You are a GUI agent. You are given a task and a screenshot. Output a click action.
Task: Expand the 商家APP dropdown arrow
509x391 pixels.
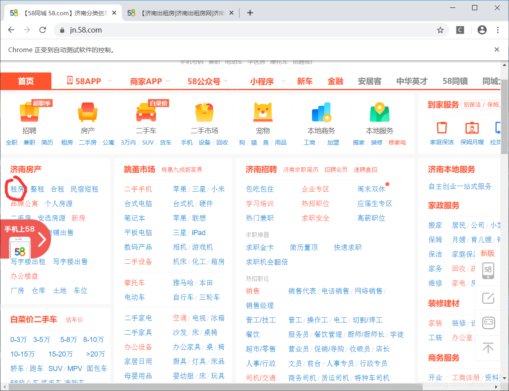click(x=168, y=81)
